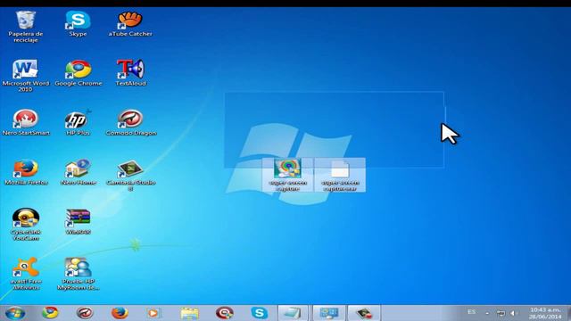Select the Nero Home shortcut

tap(79, 172)
